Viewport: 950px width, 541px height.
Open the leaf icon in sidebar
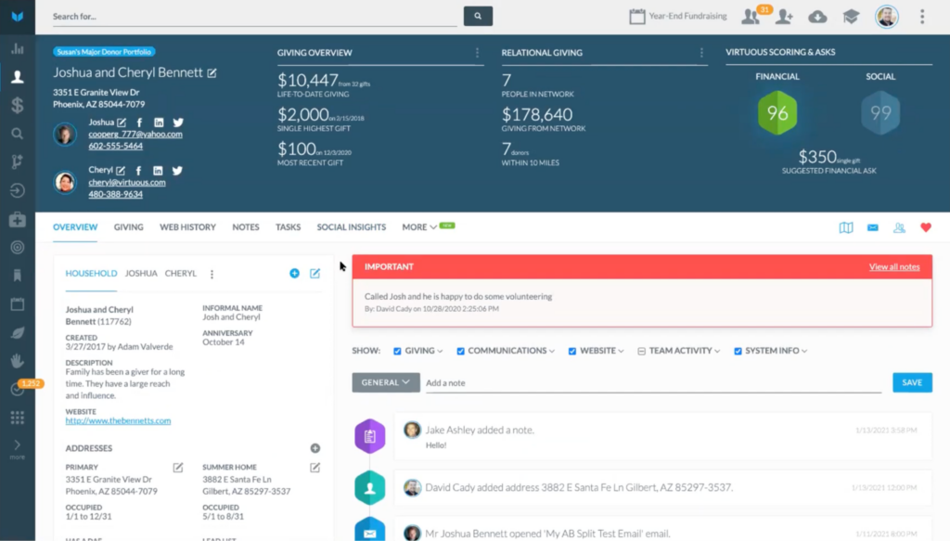point(18,332)
